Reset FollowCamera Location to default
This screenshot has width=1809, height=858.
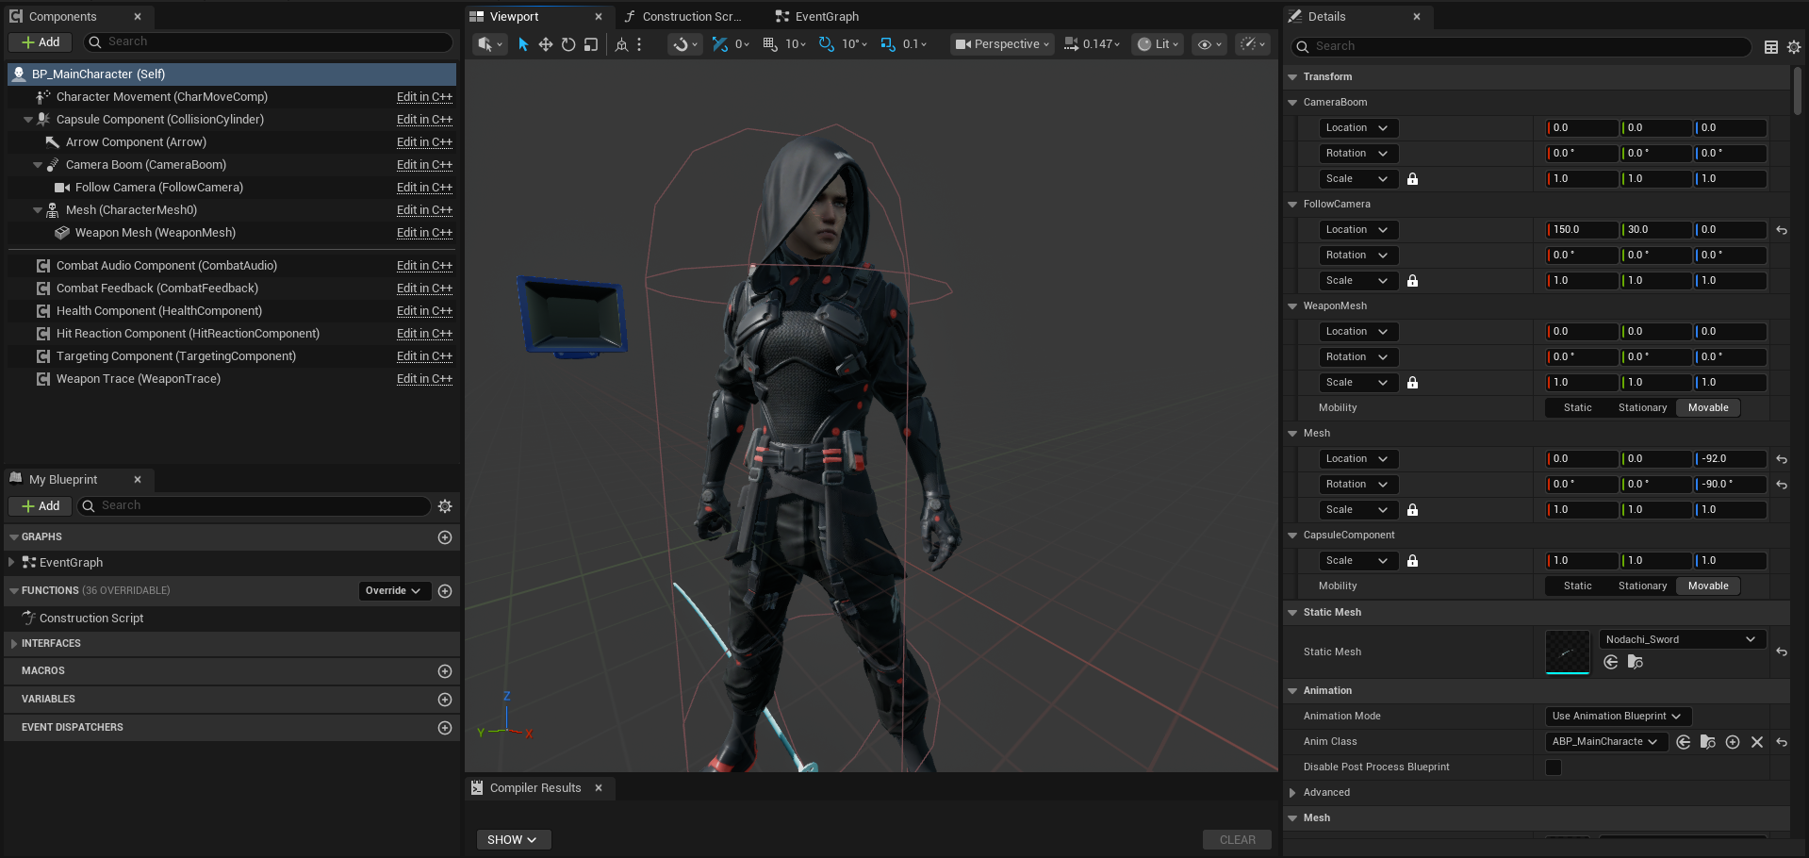click(x=1782, y=230)
